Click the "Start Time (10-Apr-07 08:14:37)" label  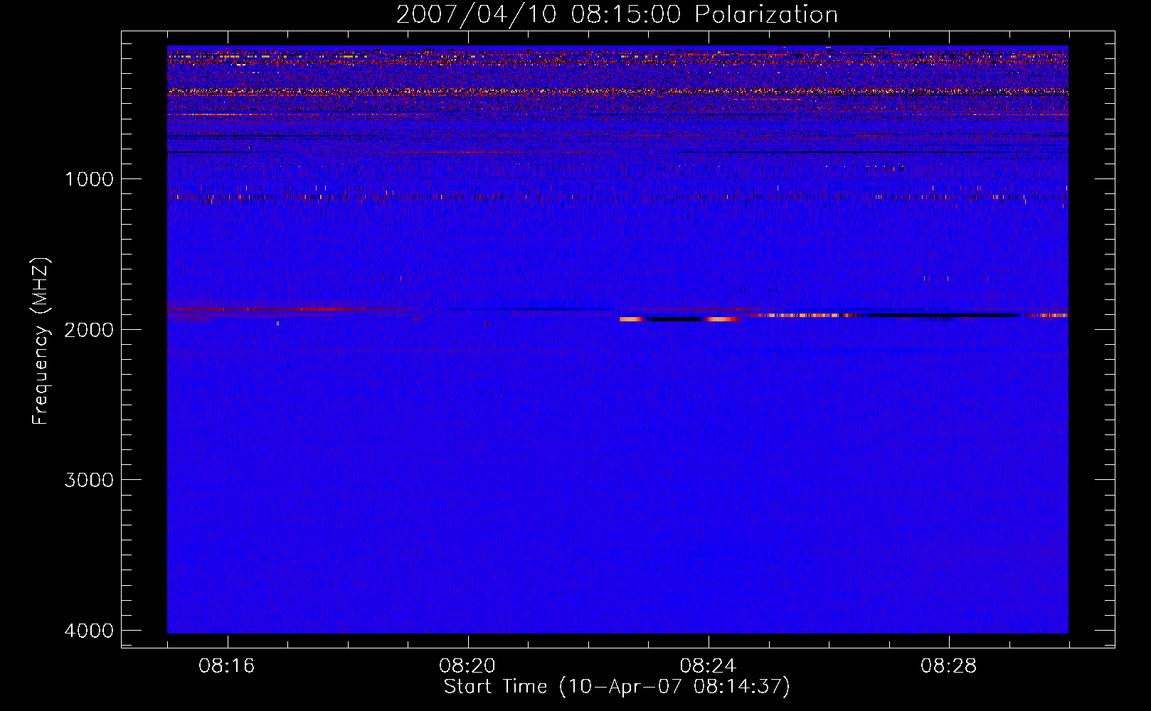[x=617, y=687]
